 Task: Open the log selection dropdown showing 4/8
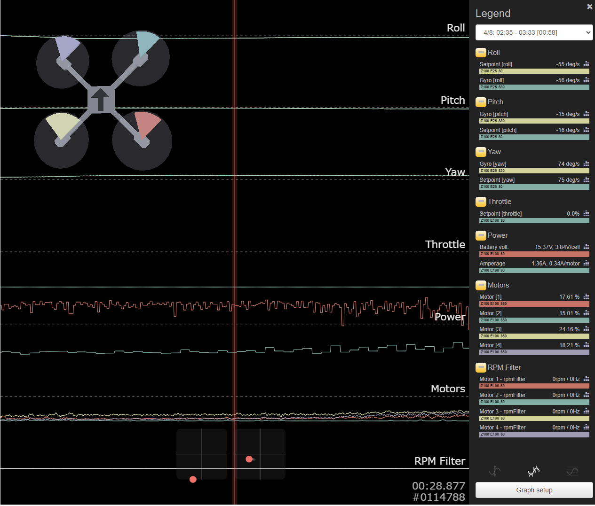[x=534, y=32]
